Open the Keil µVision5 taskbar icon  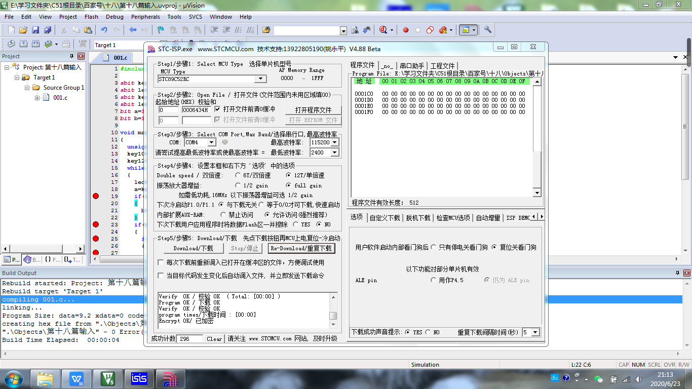107,378
